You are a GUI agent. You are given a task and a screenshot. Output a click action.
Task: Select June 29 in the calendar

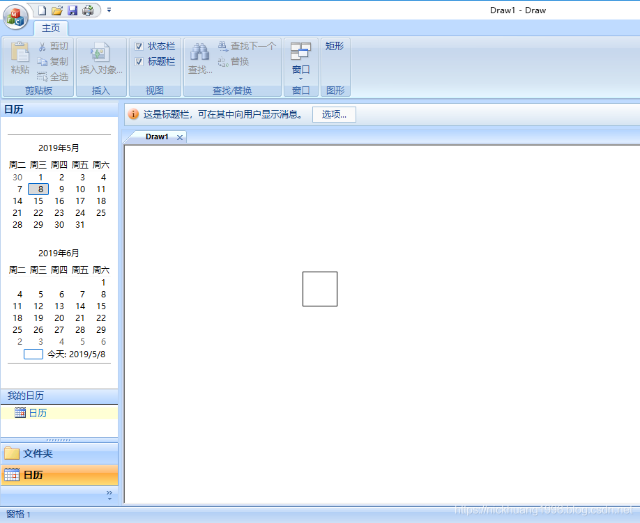coord(101,330)
